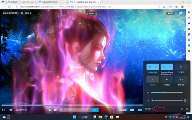192x120 pixels.
Task: Click the taskbar search box
Action: click(x=85, y=117)
